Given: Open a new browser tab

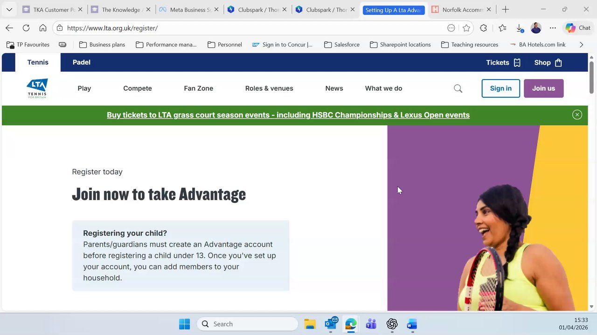Looking at the screenshot, I should [x=506, y=9].
